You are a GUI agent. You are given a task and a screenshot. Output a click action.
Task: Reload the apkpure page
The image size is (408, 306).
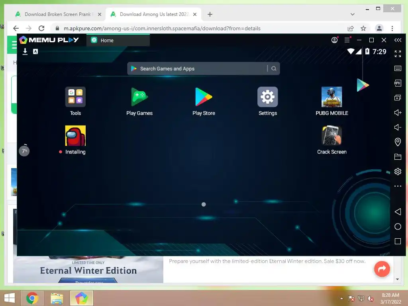point(41,28)
